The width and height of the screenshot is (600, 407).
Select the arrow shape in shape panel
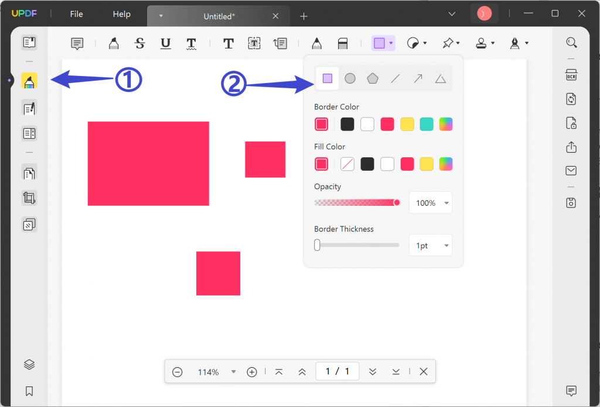[x=418, y=78]
